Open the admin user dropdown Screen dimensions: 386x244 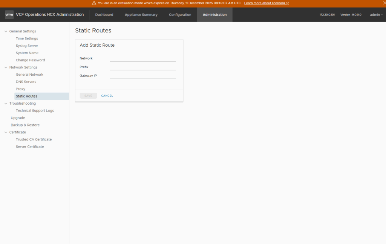(376, 15)
